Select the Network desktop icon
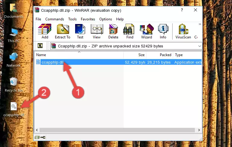The image size is (232, 147). (14, 60)
